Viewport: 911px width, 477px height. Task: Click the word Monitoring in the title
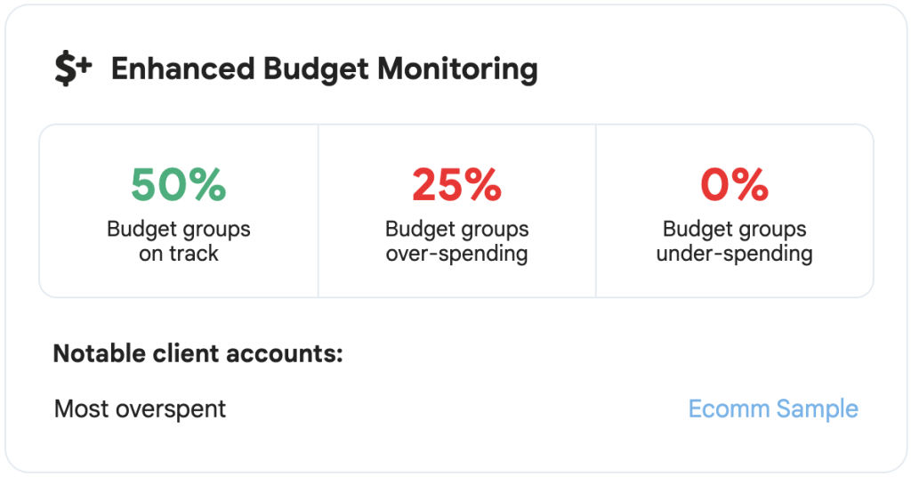458,69
